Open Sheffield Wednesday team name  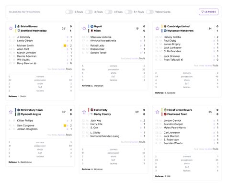[x=34, y=31]
